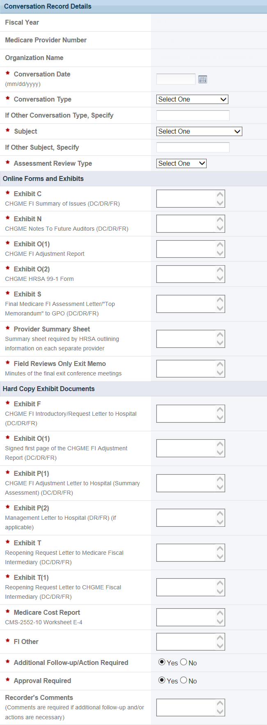Click scroll-down arrow in Exhibit N box

(x=220, y=228)
